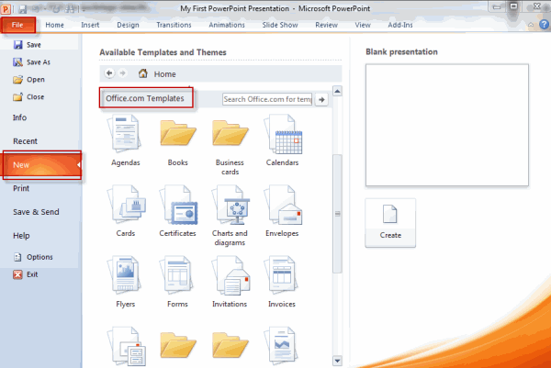
Task: Open the Forms template category
Action: (x=178, y=283)
